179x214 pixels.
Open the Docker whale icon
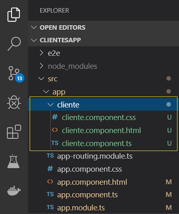[14, 191]
